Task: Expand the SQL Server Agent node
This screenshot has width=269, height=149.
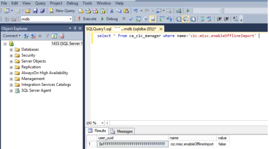Action: [x=11, y=91]
